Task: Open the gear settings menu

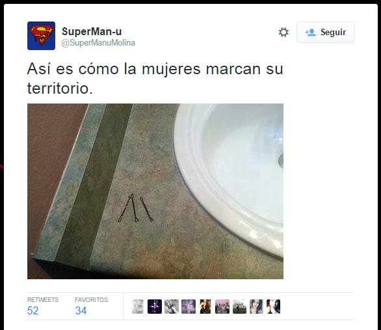Action: [x=283, y=32]
